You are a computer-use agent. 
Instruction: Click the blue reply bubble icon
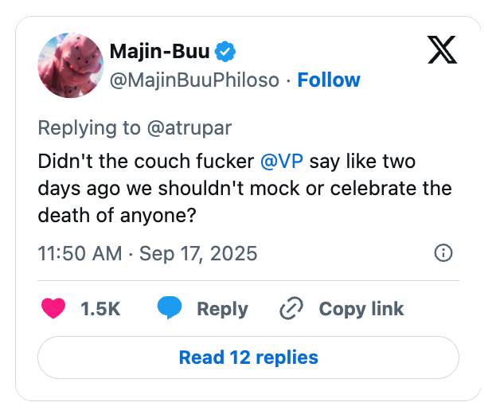170,307
